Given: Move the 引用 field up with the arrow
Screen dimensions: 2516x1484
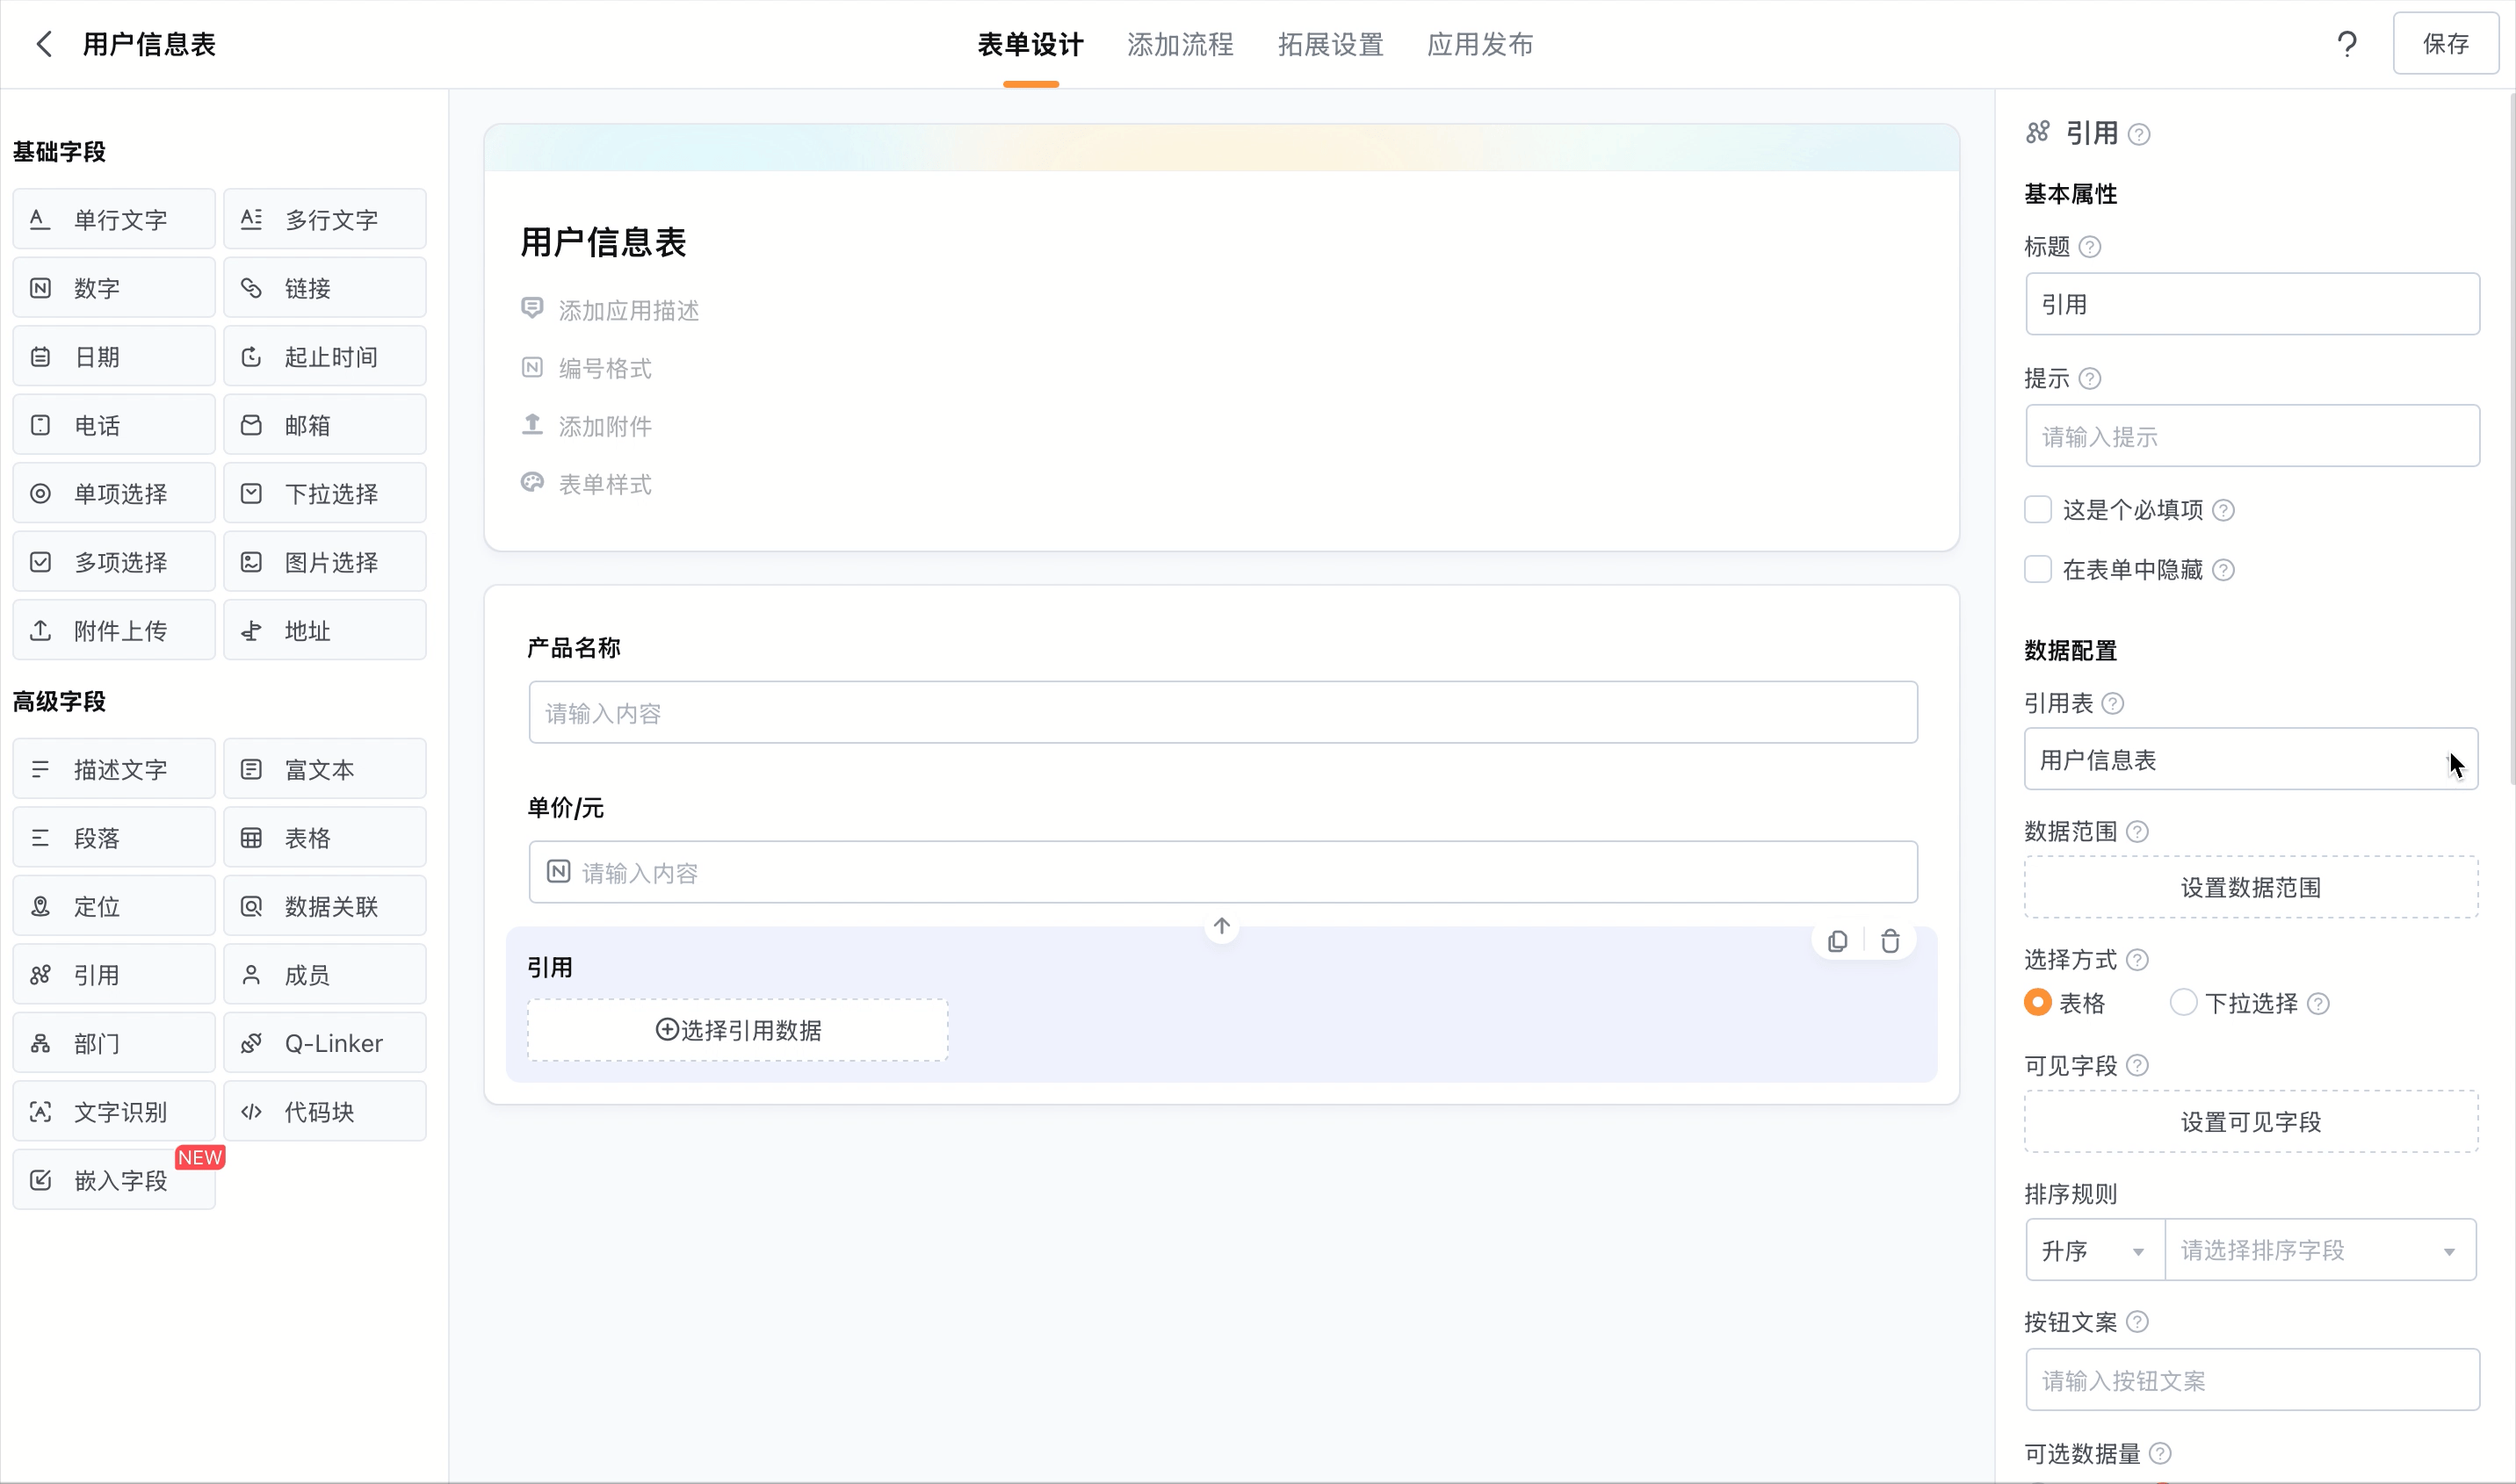Looking at the screenshot, I should pos(1221,926).
